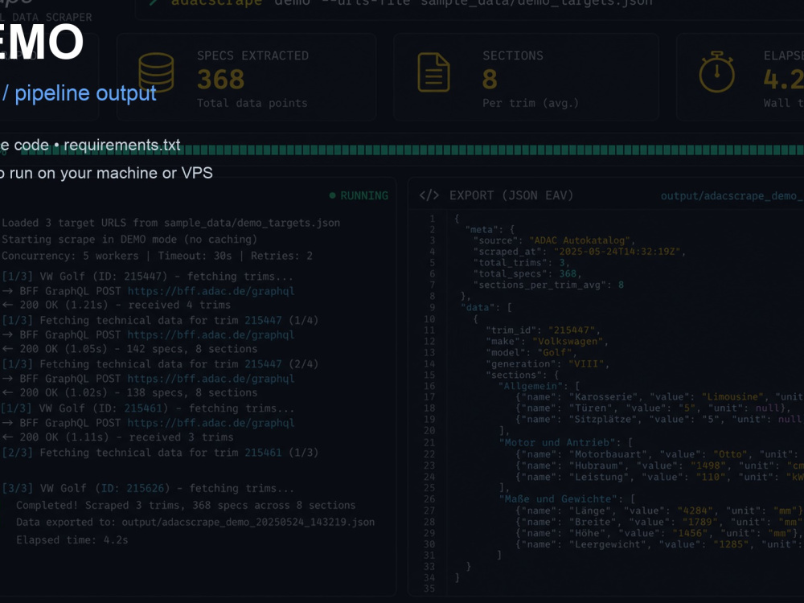Screen dimensions: 804x603
Task: Click the '200 OK (1.11s) - received 3 trims' line
Action: tap(117, 437)
